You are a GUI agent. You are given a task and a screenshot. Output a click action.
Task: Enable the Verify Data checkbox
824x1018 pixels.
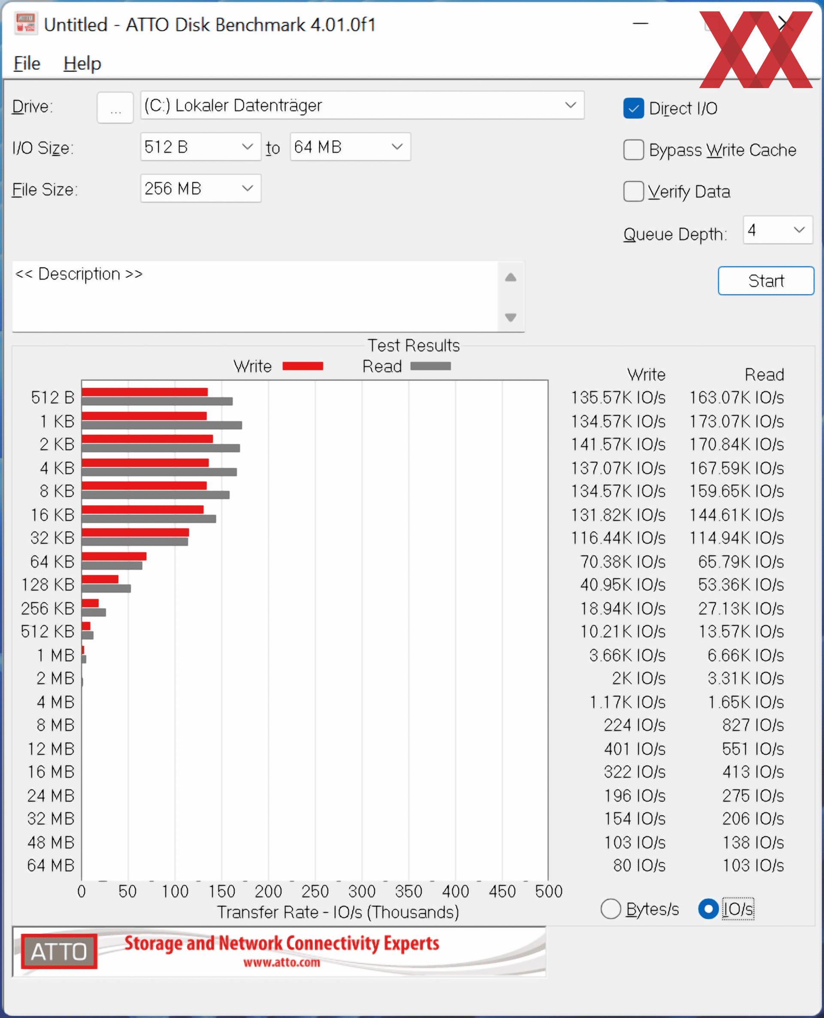(633, 192)
